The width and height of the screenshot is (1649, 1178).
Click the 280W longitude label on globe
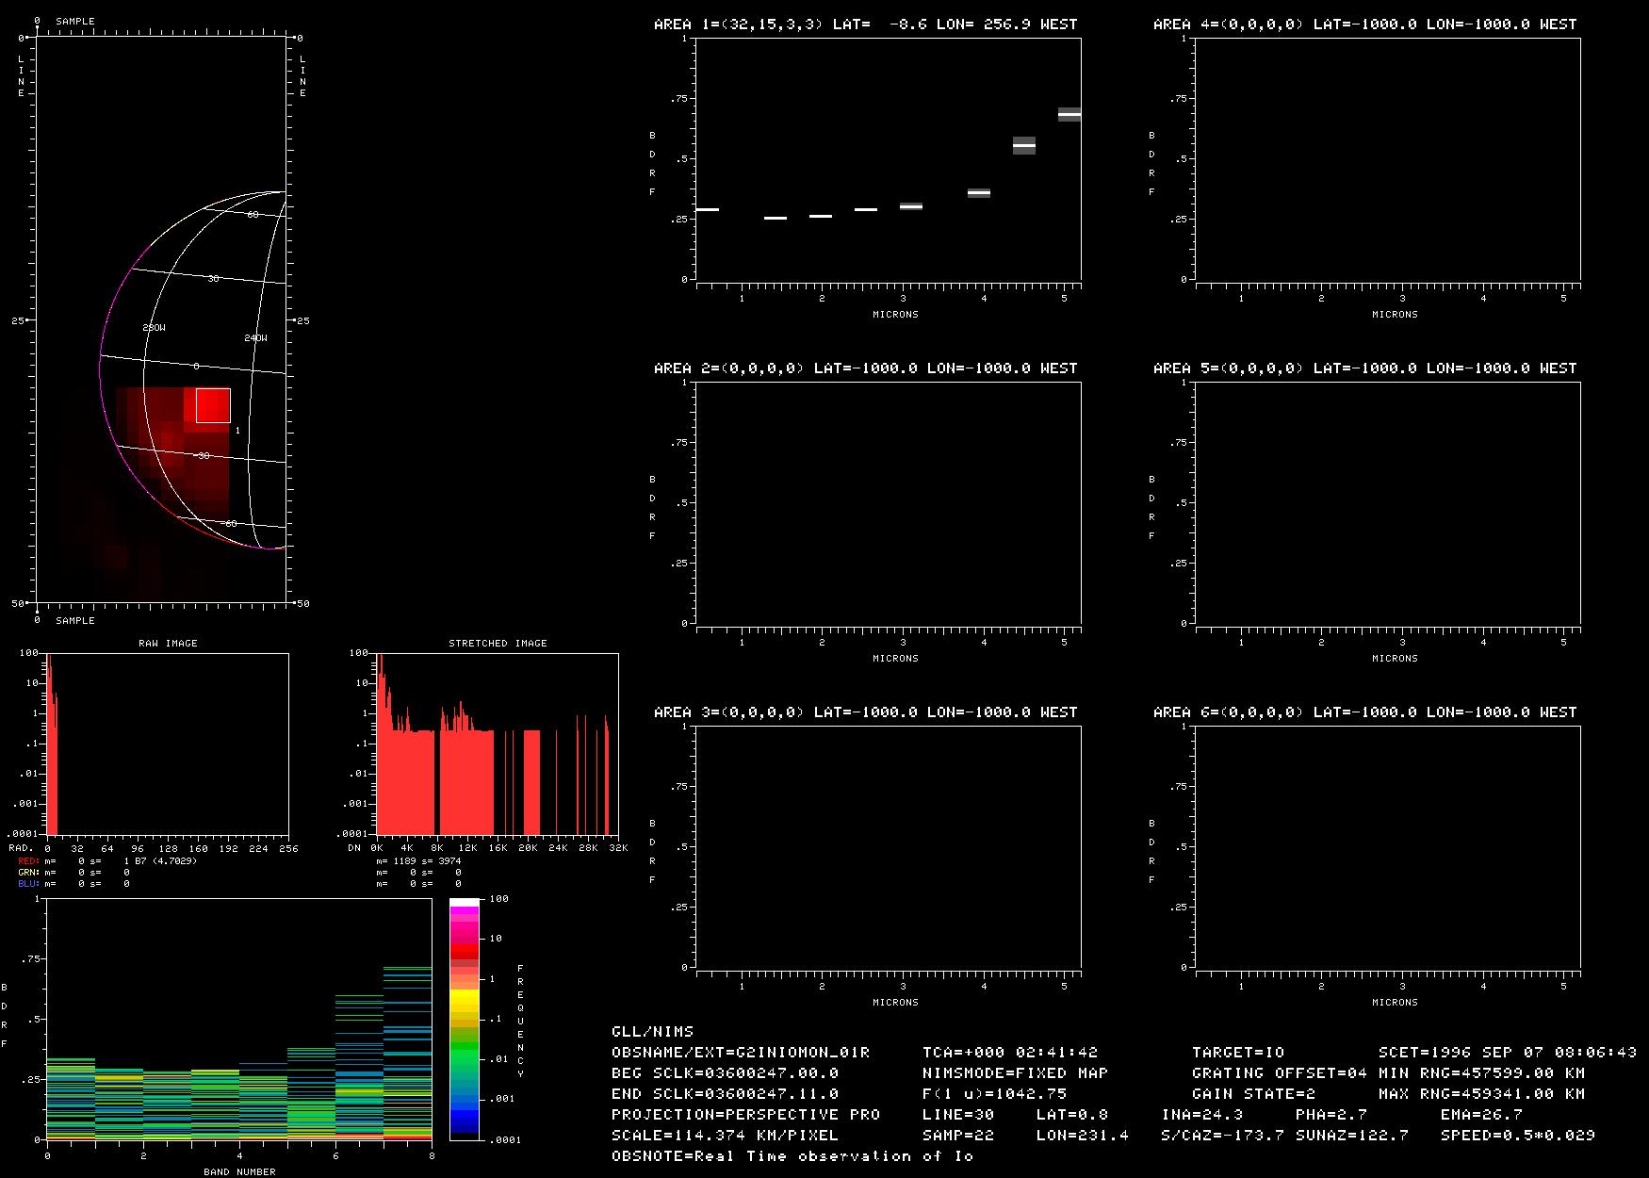tap(154, 328)
